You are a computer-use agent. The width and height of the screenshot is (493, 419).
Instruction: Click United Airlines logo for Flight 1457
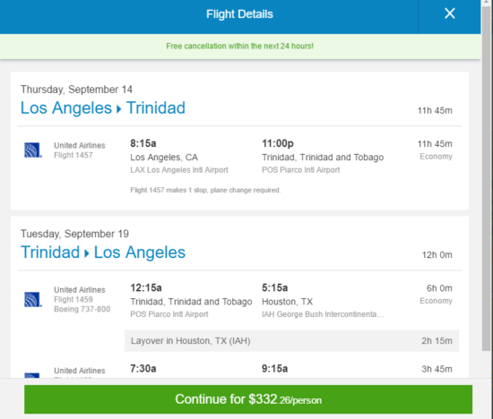pos(33,150)
